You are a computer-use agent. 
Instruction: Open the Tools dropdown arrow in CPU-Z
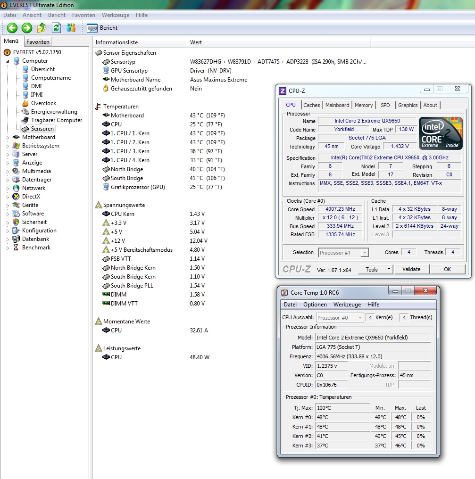[x=389, y=270]
